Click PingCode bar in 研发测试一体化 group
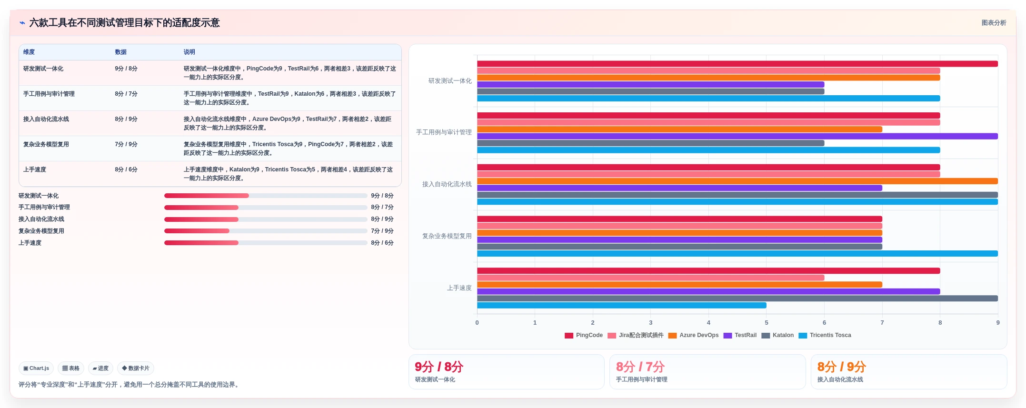This screenshot has height=408, width=1026. click(x=737, y=64)
